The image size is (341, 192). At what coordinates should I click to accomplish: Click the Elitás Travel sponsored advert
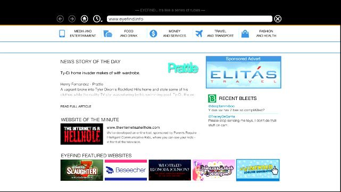coord(244,72)
